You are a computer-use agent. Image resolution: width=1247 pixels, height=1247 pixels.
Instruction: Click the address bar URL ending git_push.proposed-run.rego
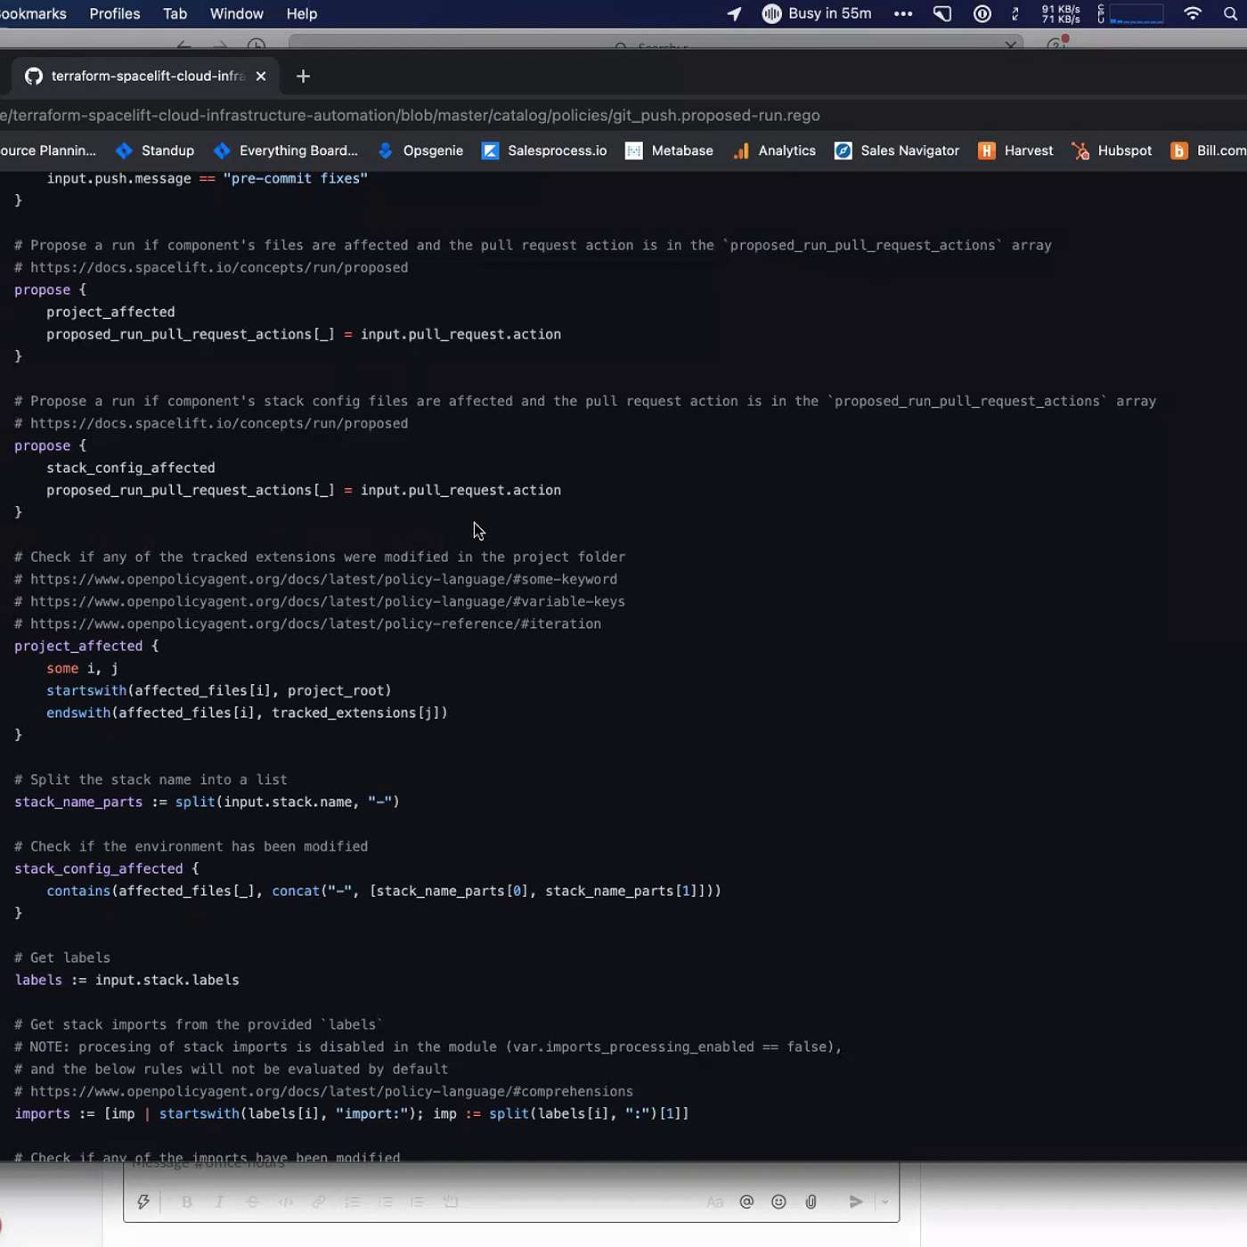410,116
